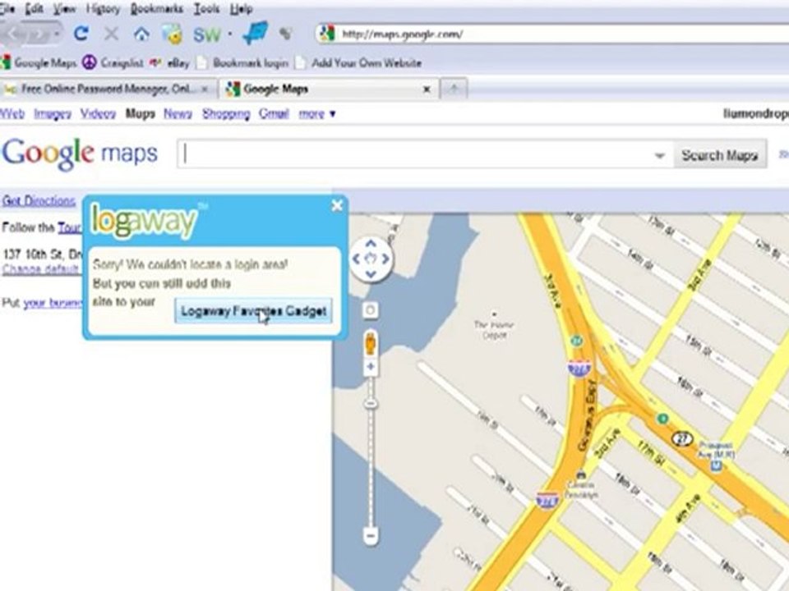Open the Craigslist bookmark
The height and width of the screenshot is (591, 789).
pos(113,63)
